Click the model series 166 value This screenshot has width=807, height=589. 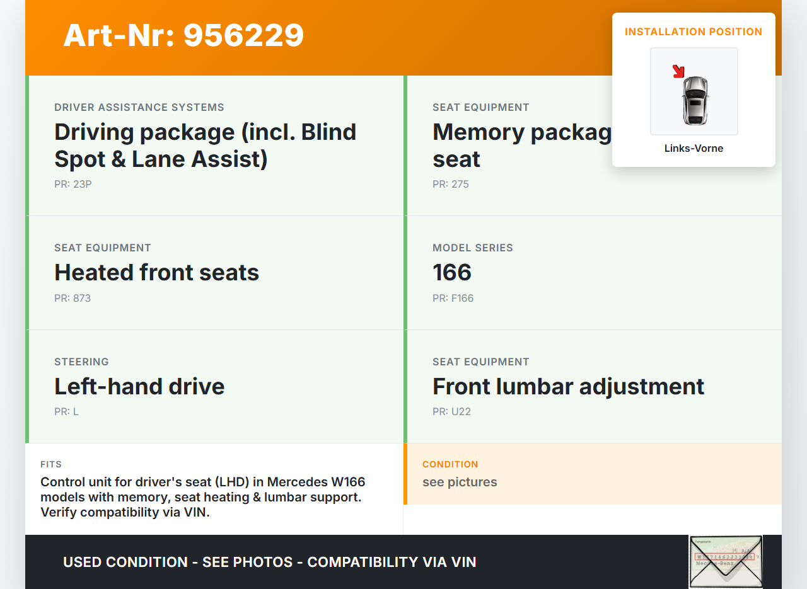click(x=452, y=272)
